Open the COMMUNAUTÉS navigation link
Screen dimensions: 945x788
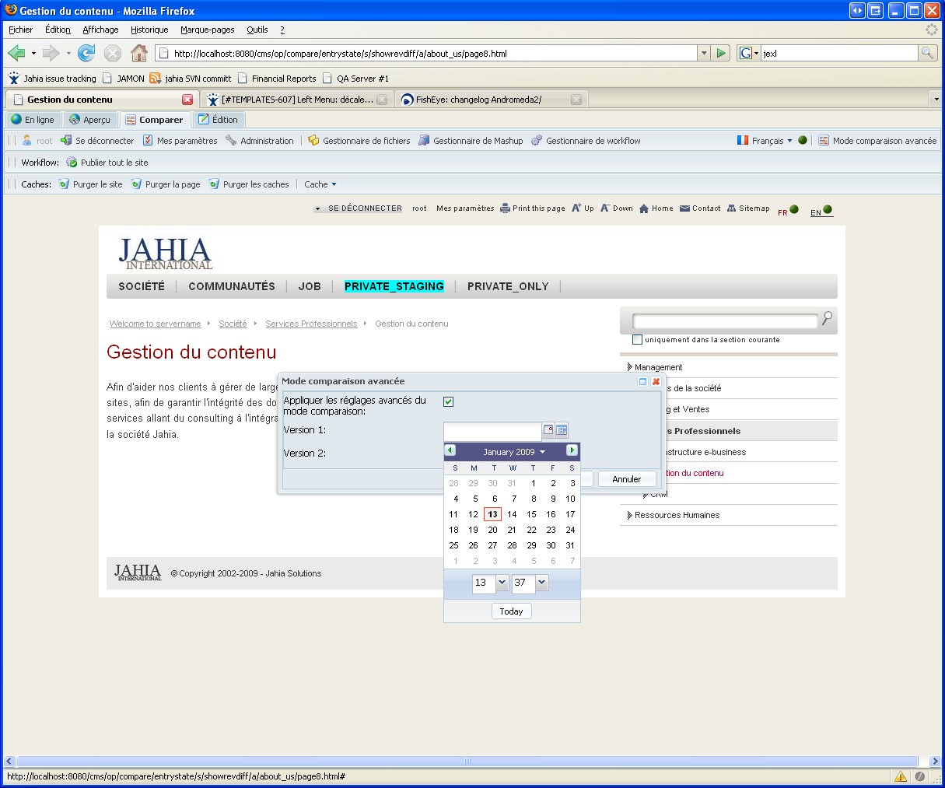point(232,286)
